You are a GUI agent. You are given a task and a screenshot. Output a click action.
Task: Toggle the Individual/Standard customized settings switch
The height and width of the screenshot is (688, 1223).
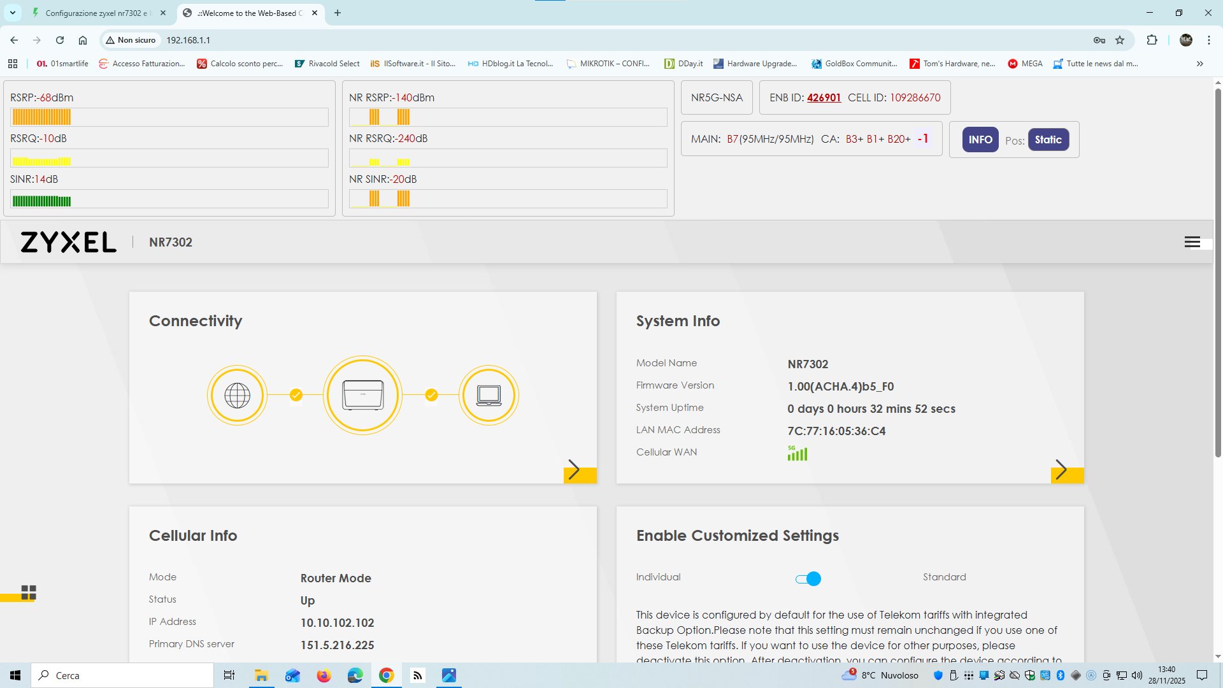click(x=808, y=578)
